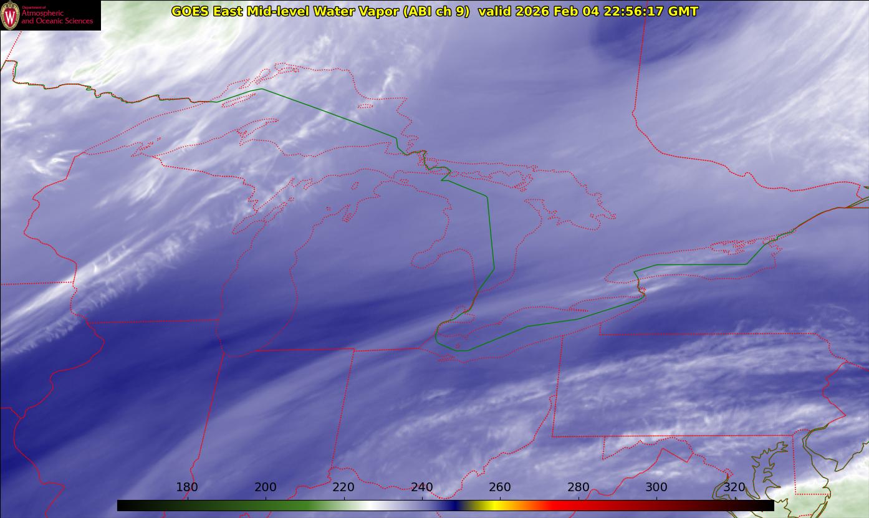
Task: Pick the green section of the colorbar
Action: 281,506
